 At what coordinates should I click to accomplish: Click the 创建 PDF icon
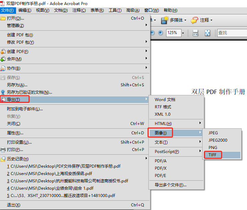click(3, 52)
